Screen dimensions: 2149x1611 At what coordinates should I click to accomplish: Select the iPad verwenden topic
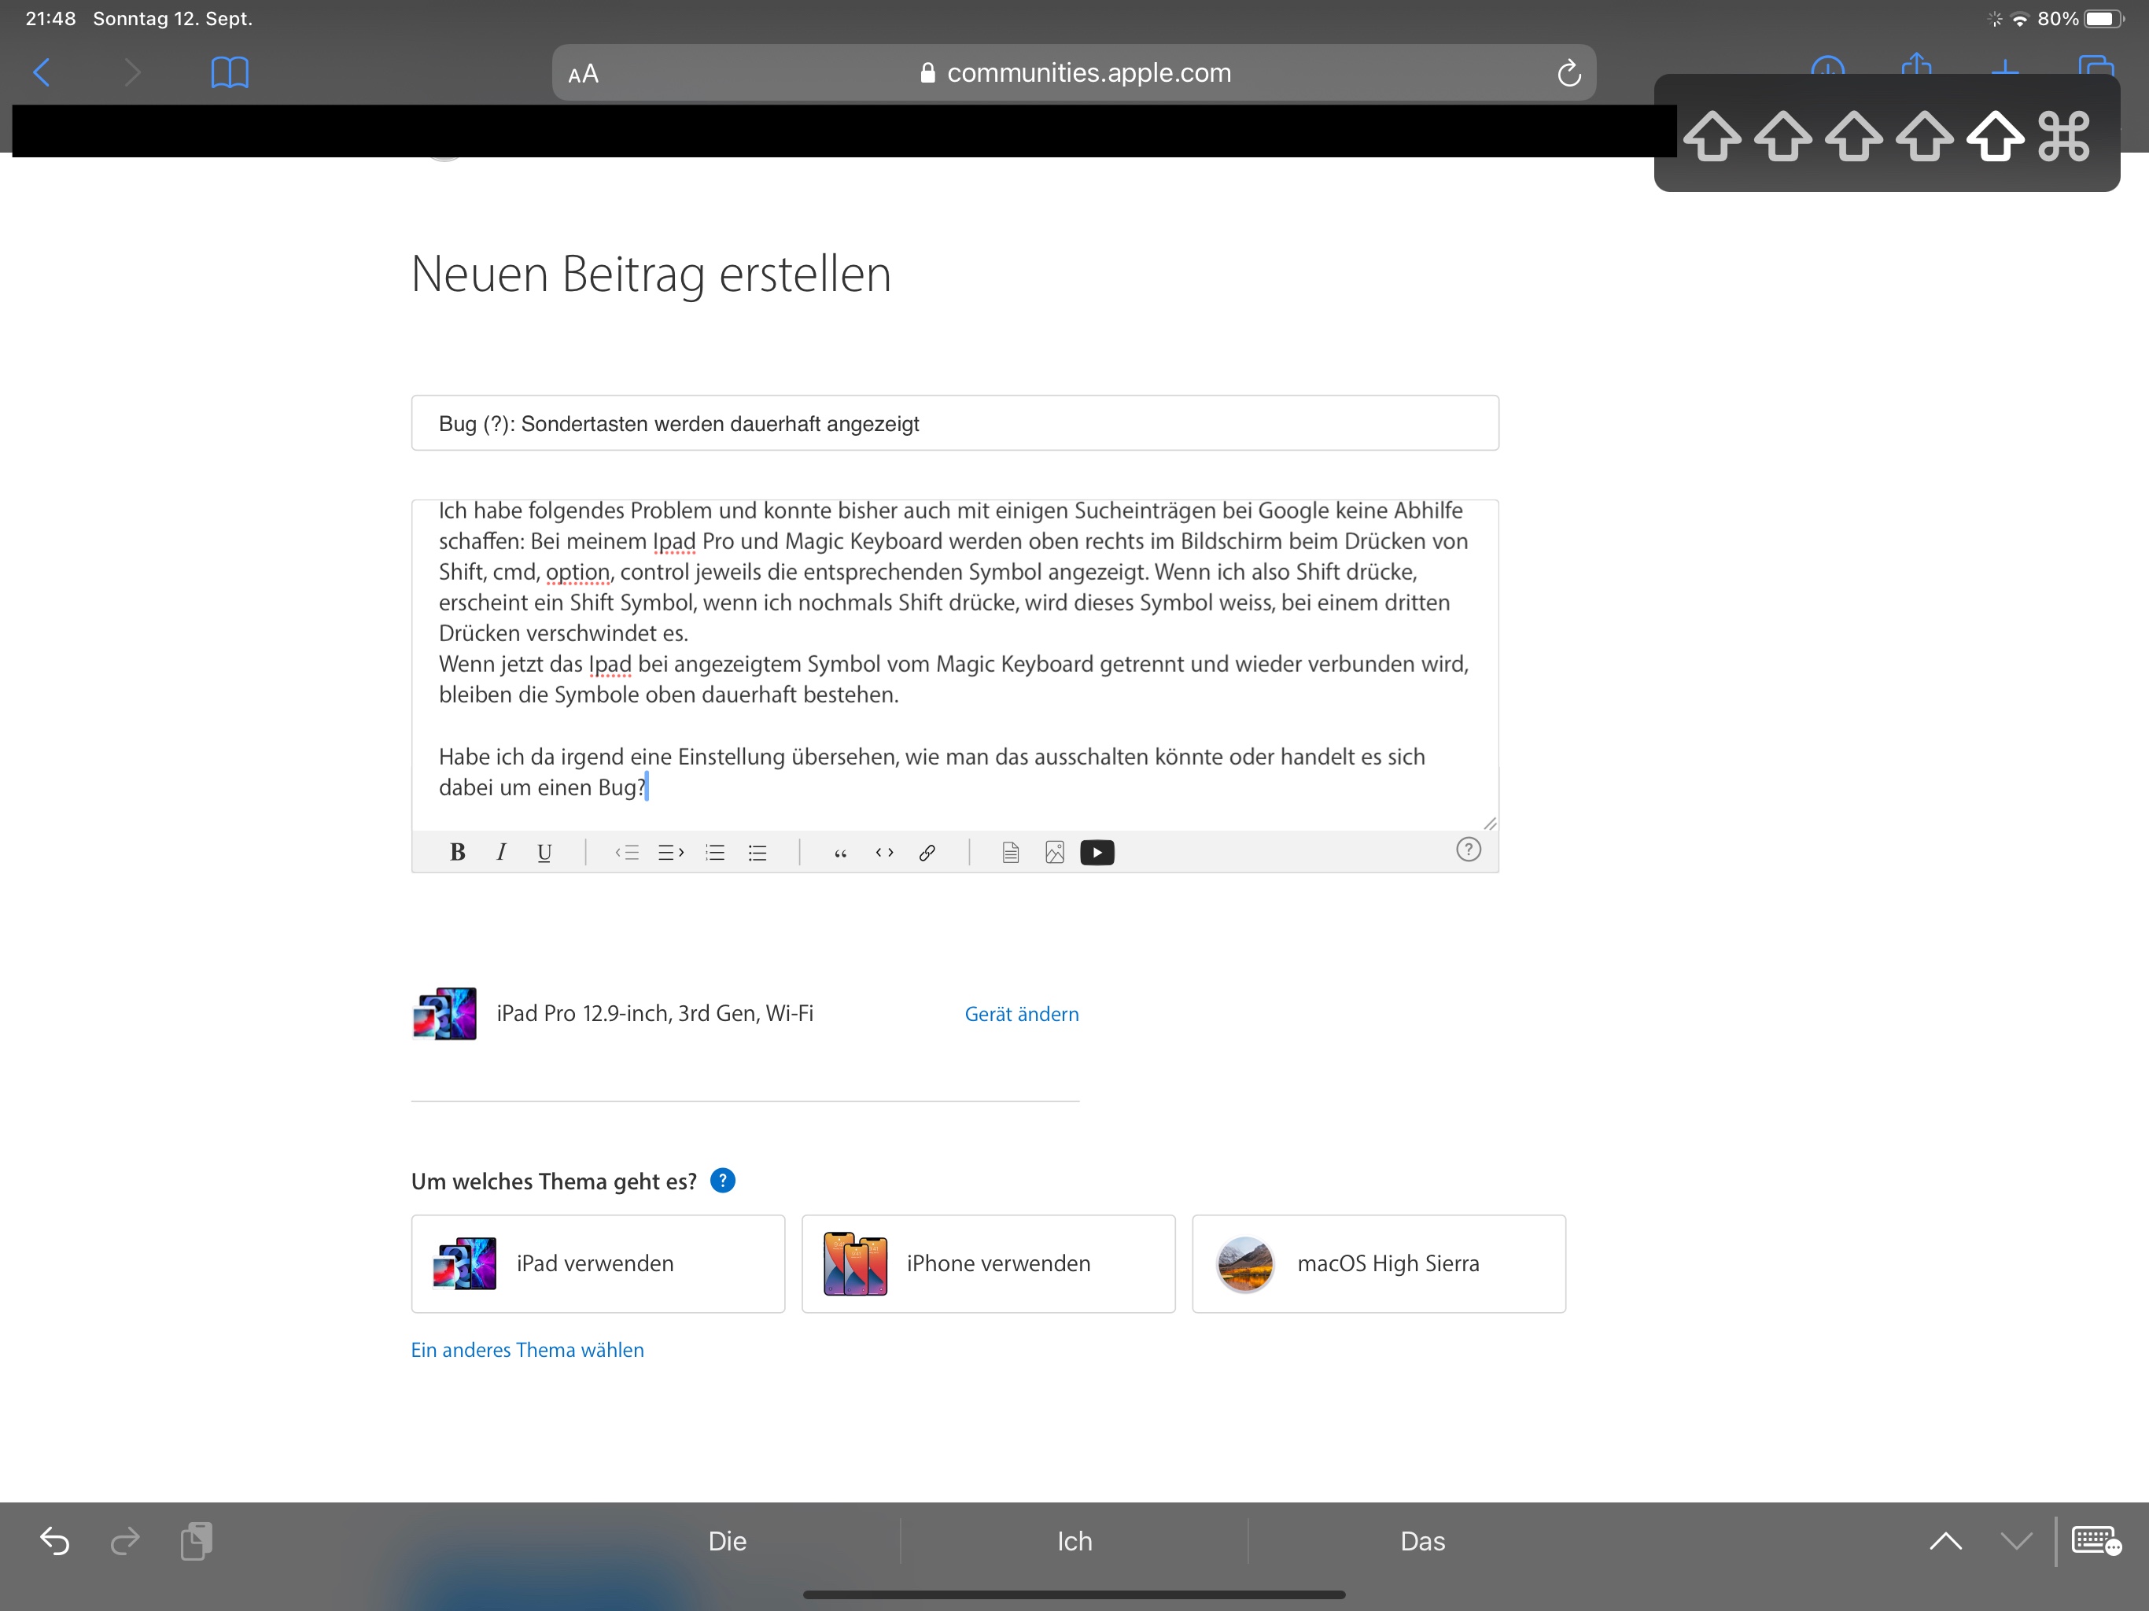[598, 1263]
